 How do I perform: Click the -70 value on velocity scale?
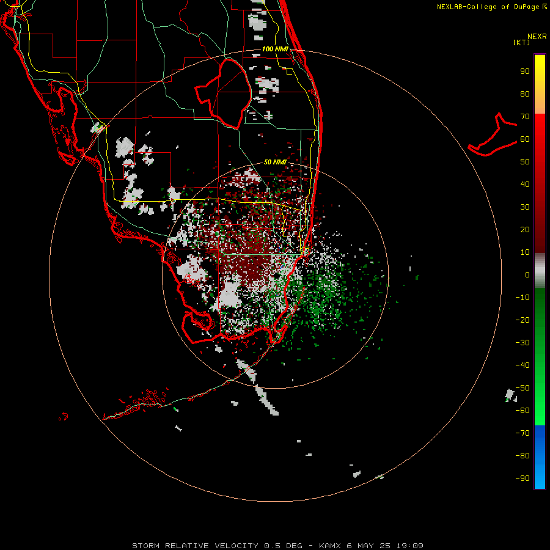click(x=522, y=433)
